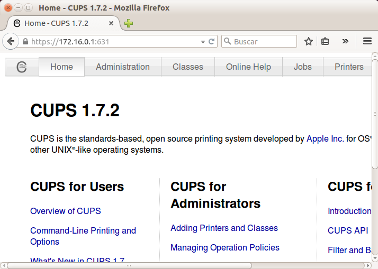
Task: Maximize the Firefox window
Action: click(28, 8)
